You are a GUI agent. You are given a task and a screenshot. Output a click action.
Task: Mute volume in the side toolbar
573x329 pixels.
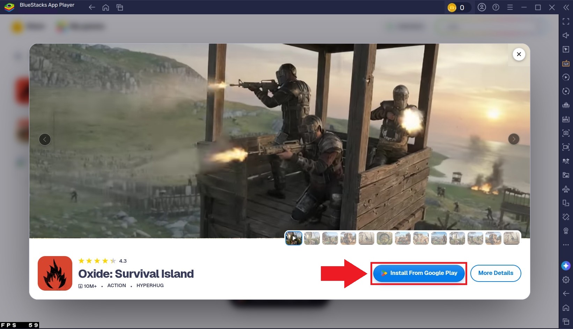pyautogui.click(x=566, y=35)
